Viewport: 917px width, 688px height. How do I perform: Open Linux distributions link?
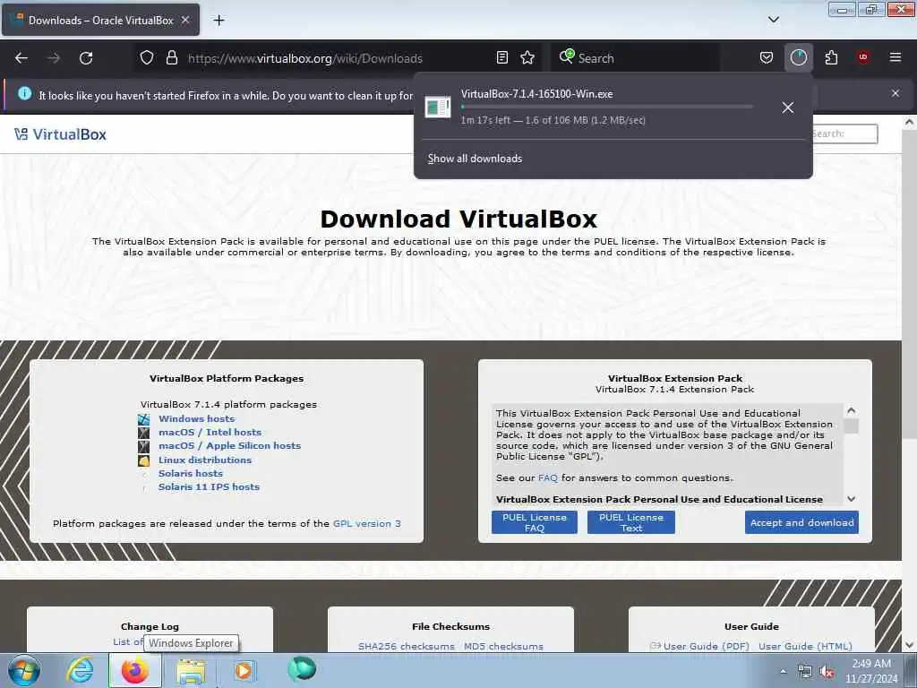click(x=205, y=460)
